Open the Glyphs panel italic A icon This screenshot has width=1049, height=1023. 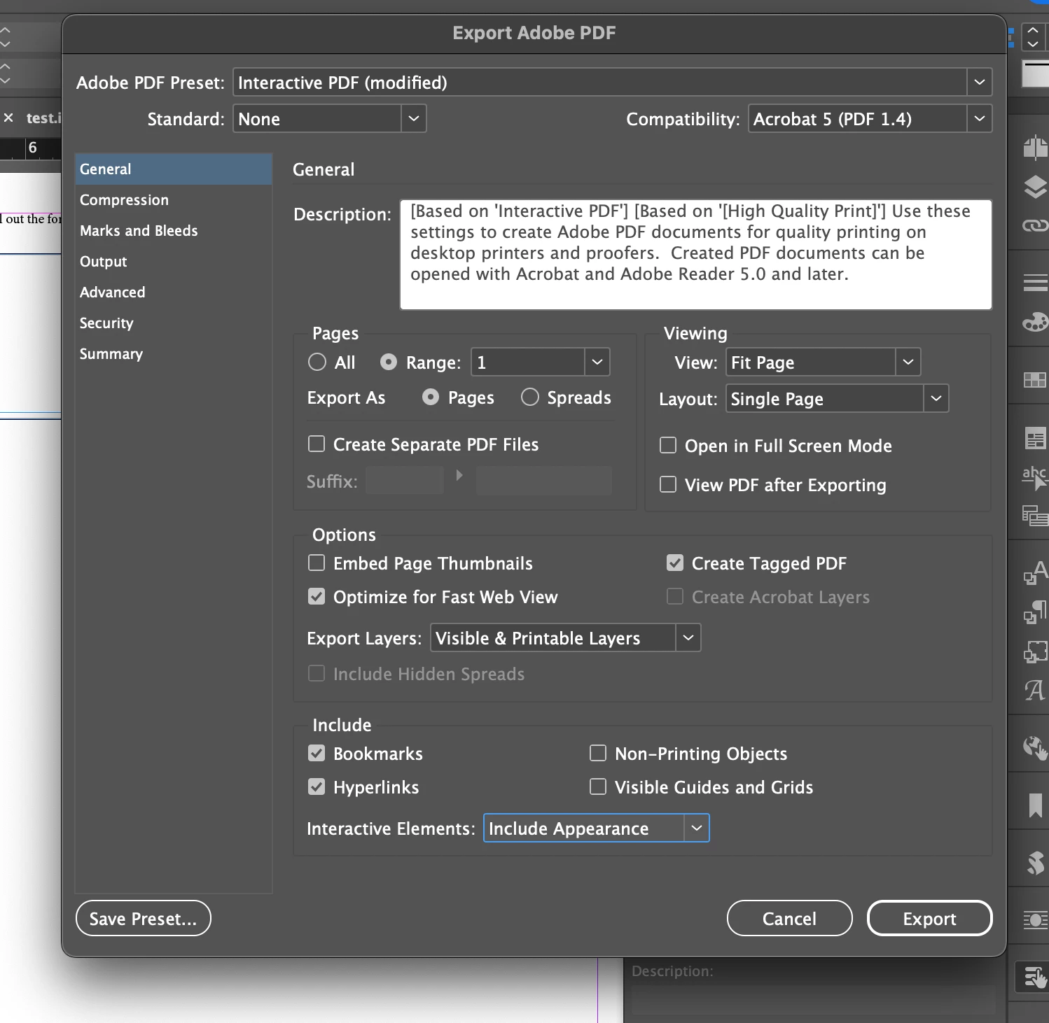point(1035,691)
